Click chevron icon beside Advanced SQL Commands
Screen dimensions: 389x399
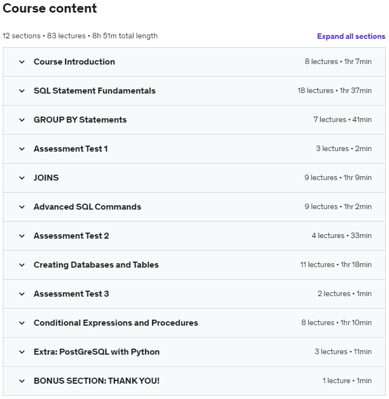click(x=22, y=207)
